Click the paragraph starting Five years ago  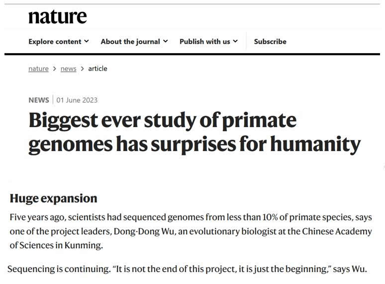pyautogui.click(x=191, y=231)
